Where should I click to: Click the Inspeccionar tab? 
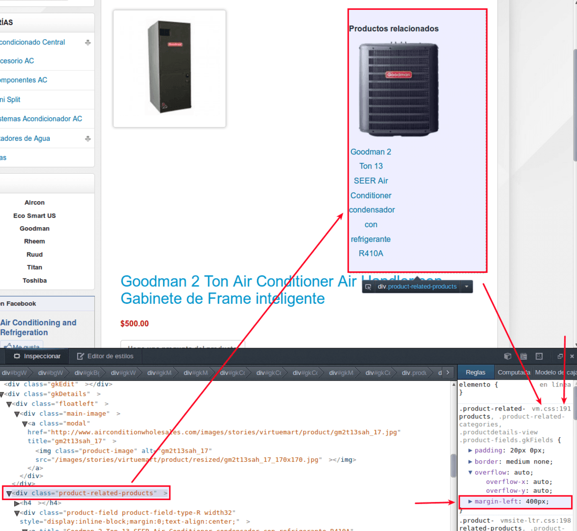tap(37, 356)
